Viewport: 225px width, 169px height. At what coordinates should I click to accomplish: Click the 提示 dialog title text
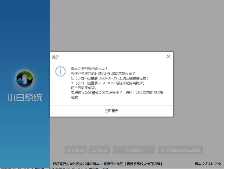pos(56,57)
